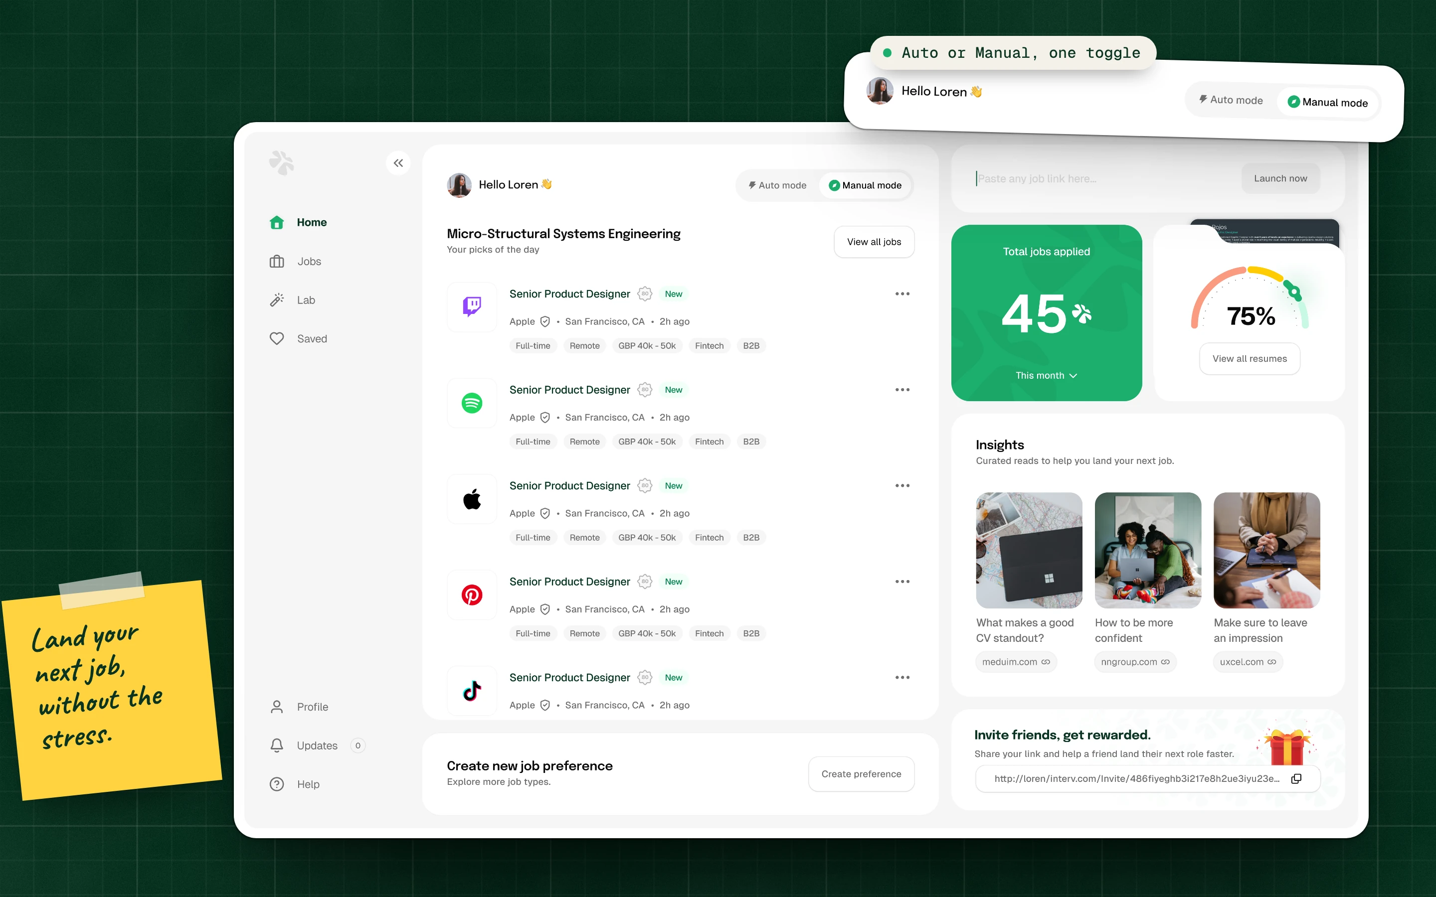Open more options for the Apple logo job row
The height and width of the screenshot is (897, 1436).
[x=902, y=486]
